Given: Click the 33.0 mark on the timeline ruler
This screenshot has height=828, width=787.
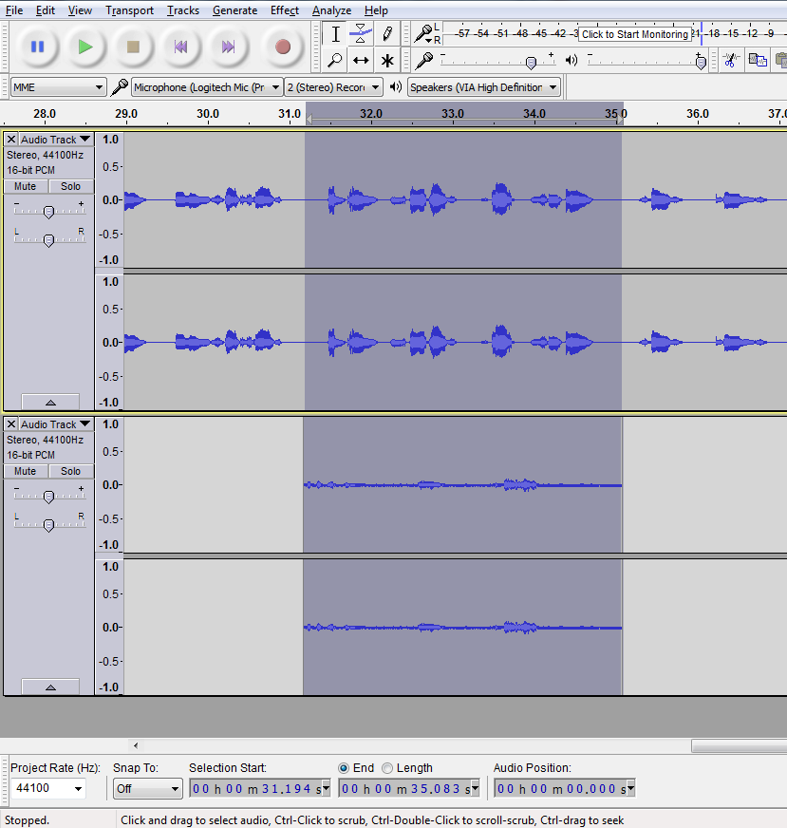Looking at the screenshot, I should point(452,114).
